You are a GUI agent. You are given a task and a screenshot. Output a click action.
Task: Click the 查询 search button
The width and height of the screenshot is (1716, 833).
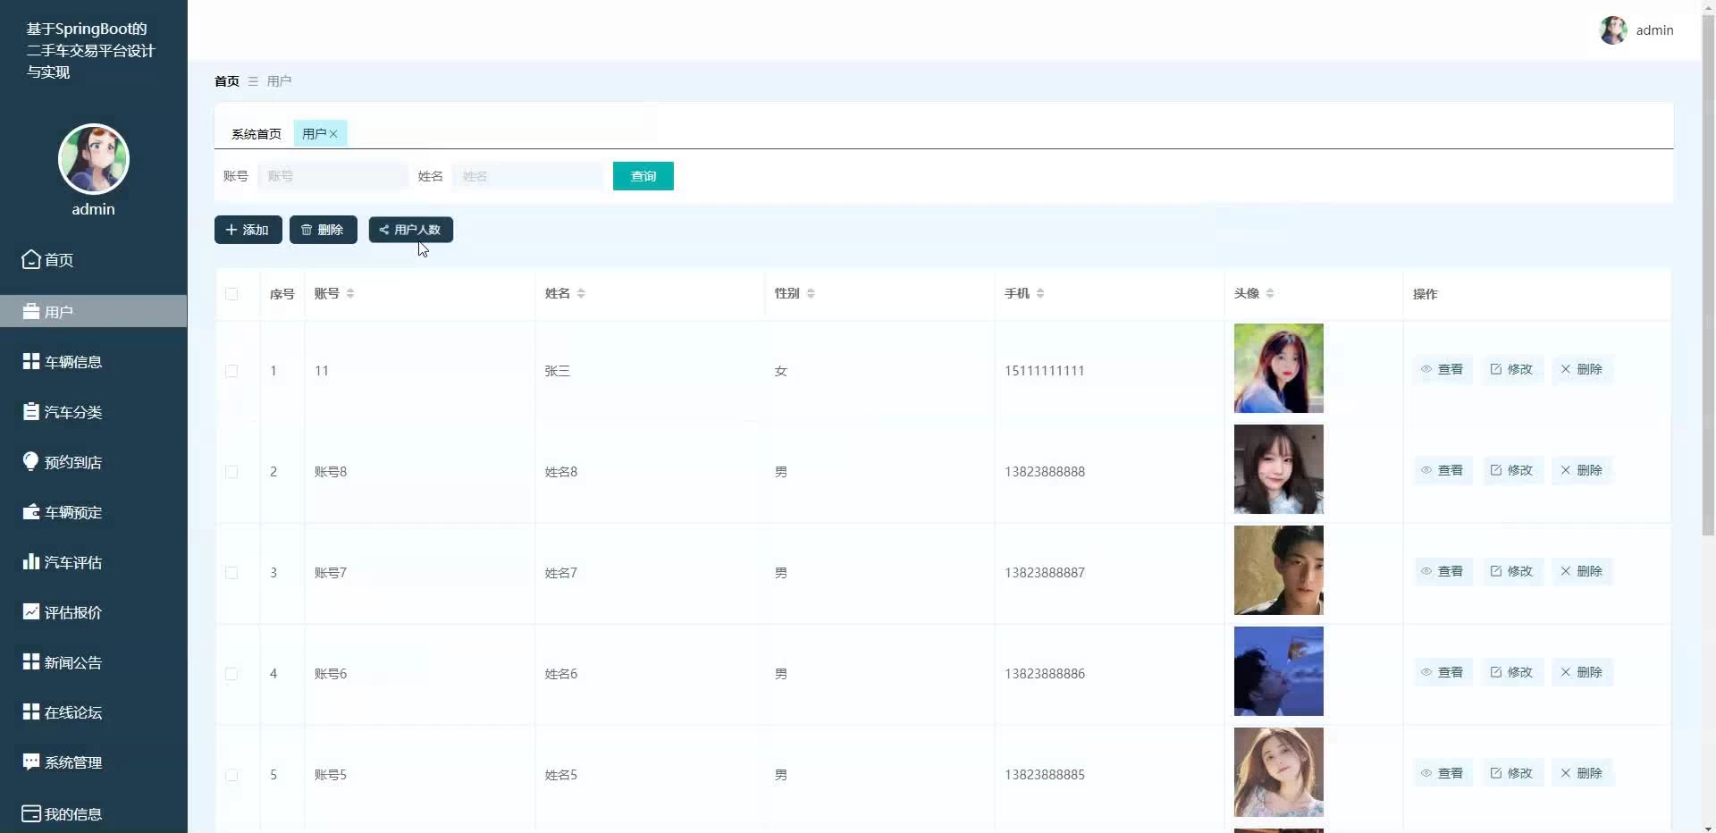643,176
